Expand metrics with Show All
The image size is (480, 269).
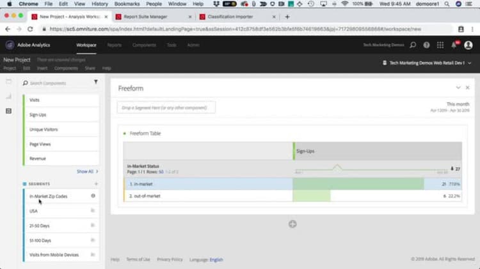point(87,171)
